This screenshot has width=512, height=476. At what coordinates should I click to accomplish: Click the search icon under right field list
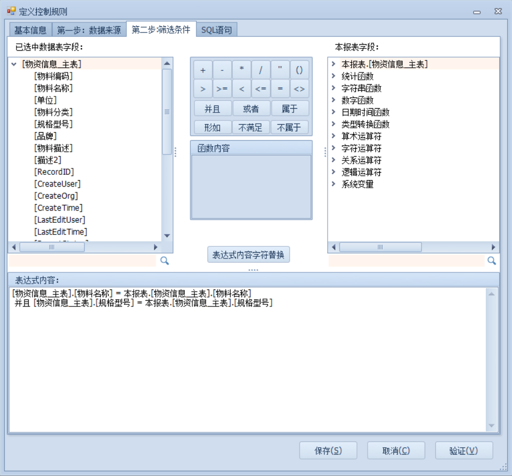click(491, 261)
